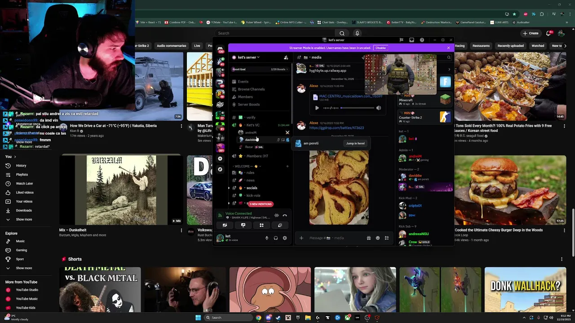This screenshot has width=575, height=323.
Task: Toggle Discord microphone mute
Action: [267, 238]
